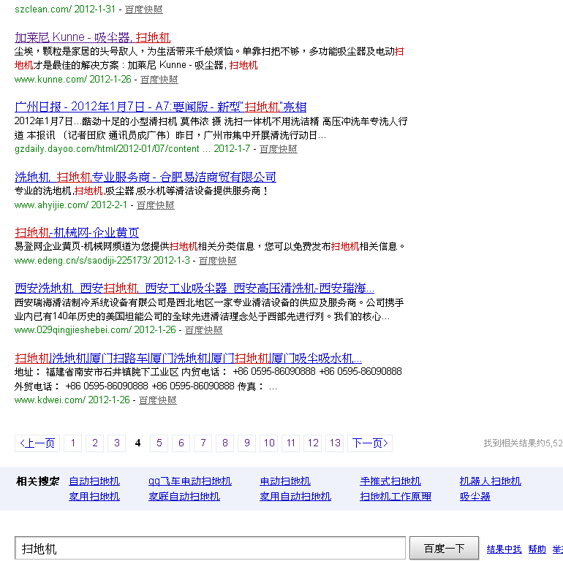This screenshot has height=561, width=563.
Task: Go to results page 11
Action: click(291, 443)
